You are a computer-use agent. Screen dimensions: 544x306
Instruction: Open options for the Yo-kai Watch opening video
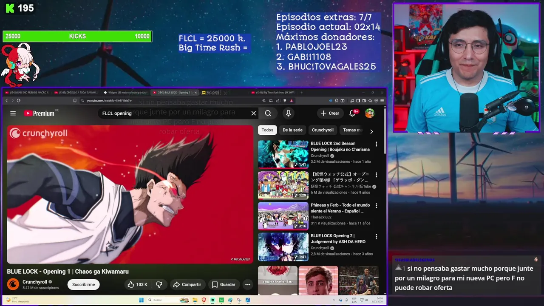376,175
